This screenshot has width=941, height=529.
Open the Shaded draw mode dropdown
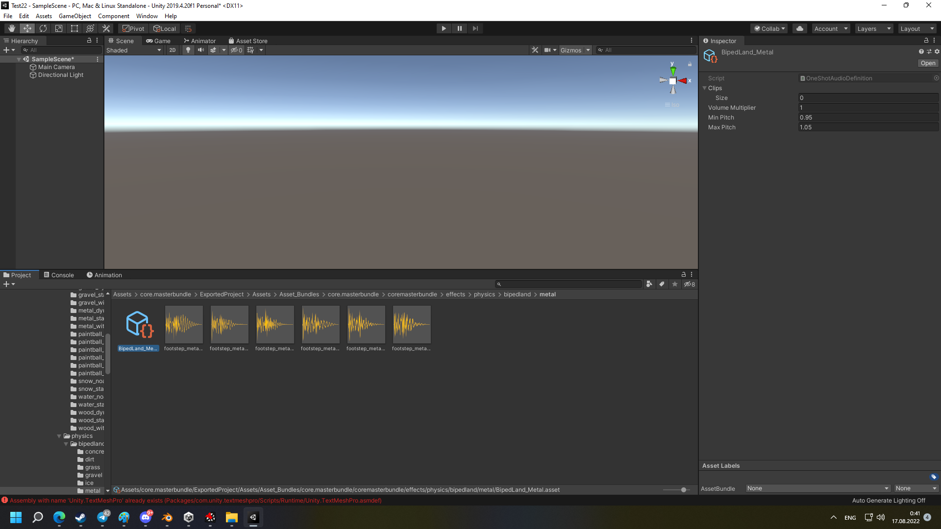tap(134, 49)
